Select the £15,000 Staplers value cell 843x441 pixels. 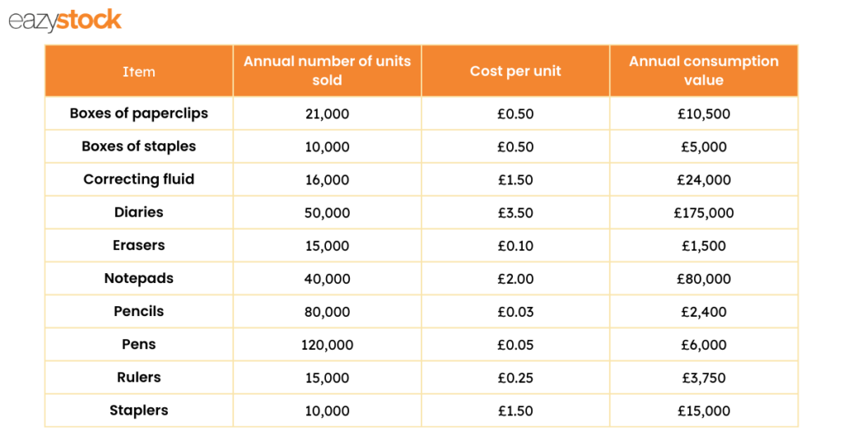[704, 411]
